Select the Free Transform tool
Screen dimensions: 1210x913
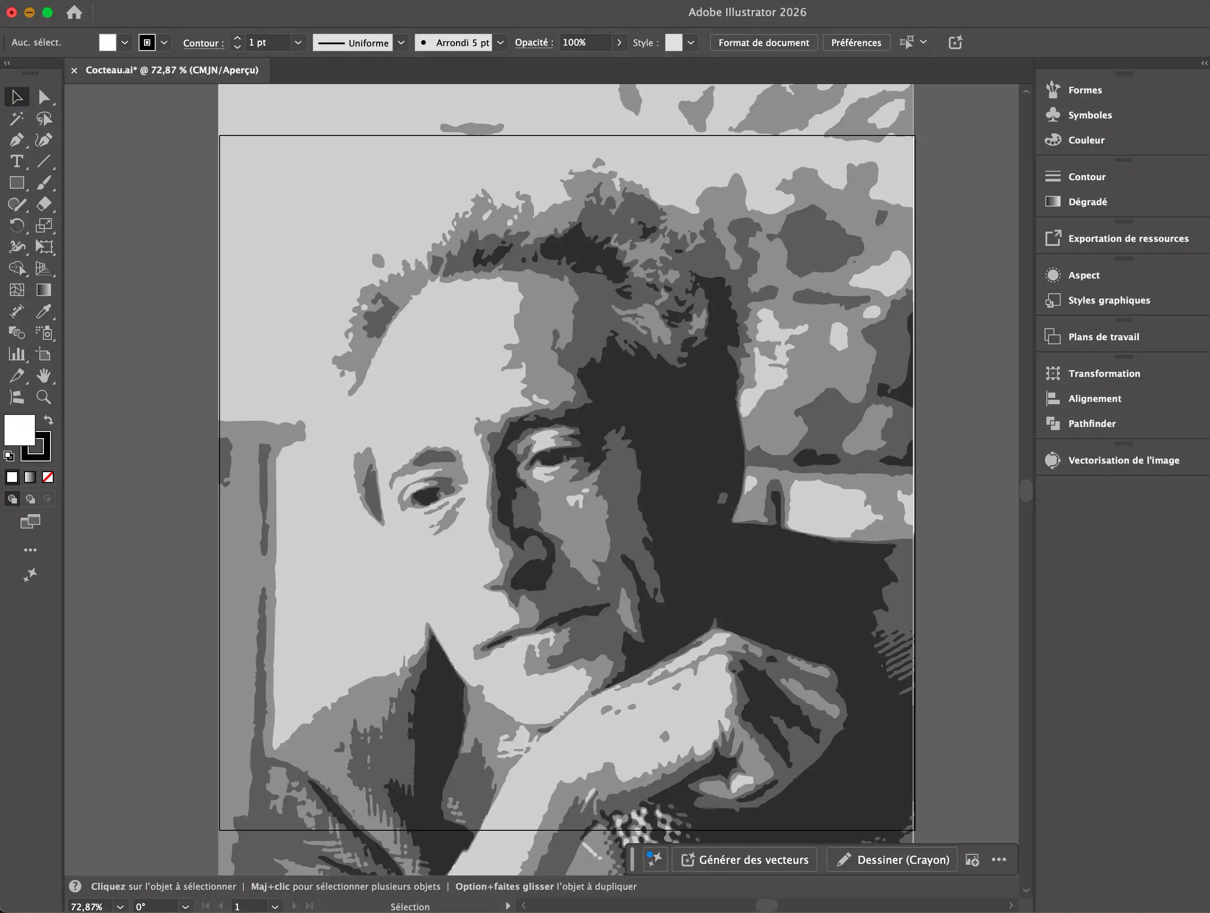tap(44, 247)
